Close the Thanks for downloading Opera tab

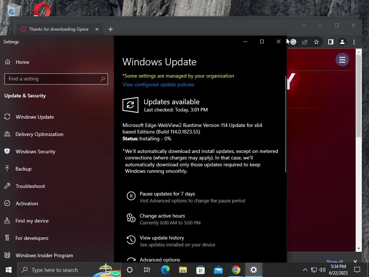(x=97, y=29)
